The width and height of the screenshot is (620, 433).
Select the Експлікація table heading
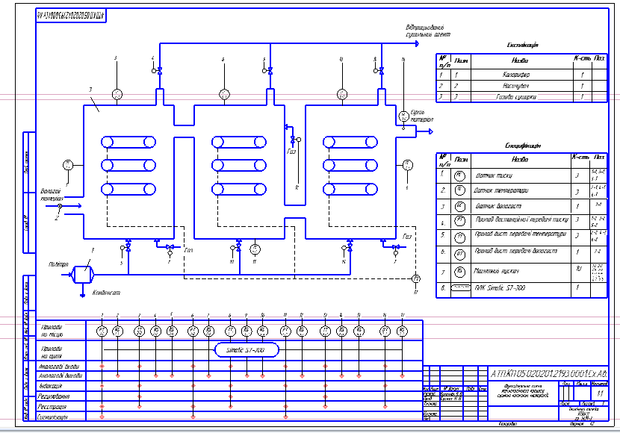click(x=522, y=45)
